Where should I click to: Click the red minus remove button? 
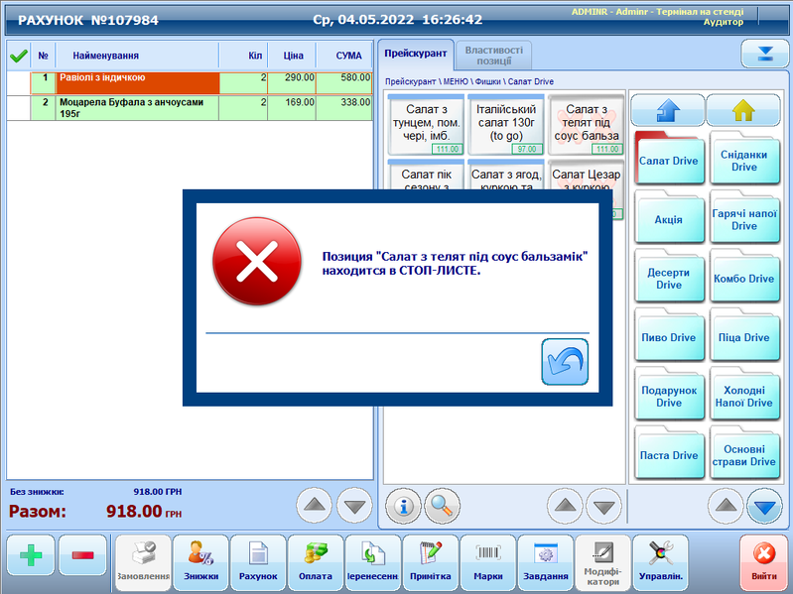pyautogui.click(x=82, y=555)
